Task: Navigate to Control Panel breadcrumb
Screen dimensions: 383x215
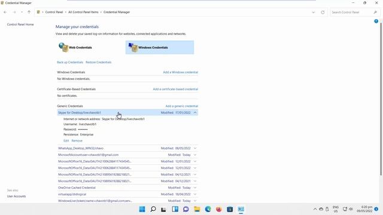Action: (54, 12)
